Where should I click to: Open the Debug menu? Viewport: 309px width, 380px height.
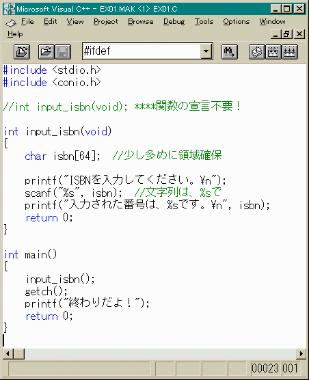[x=174, y=22]
